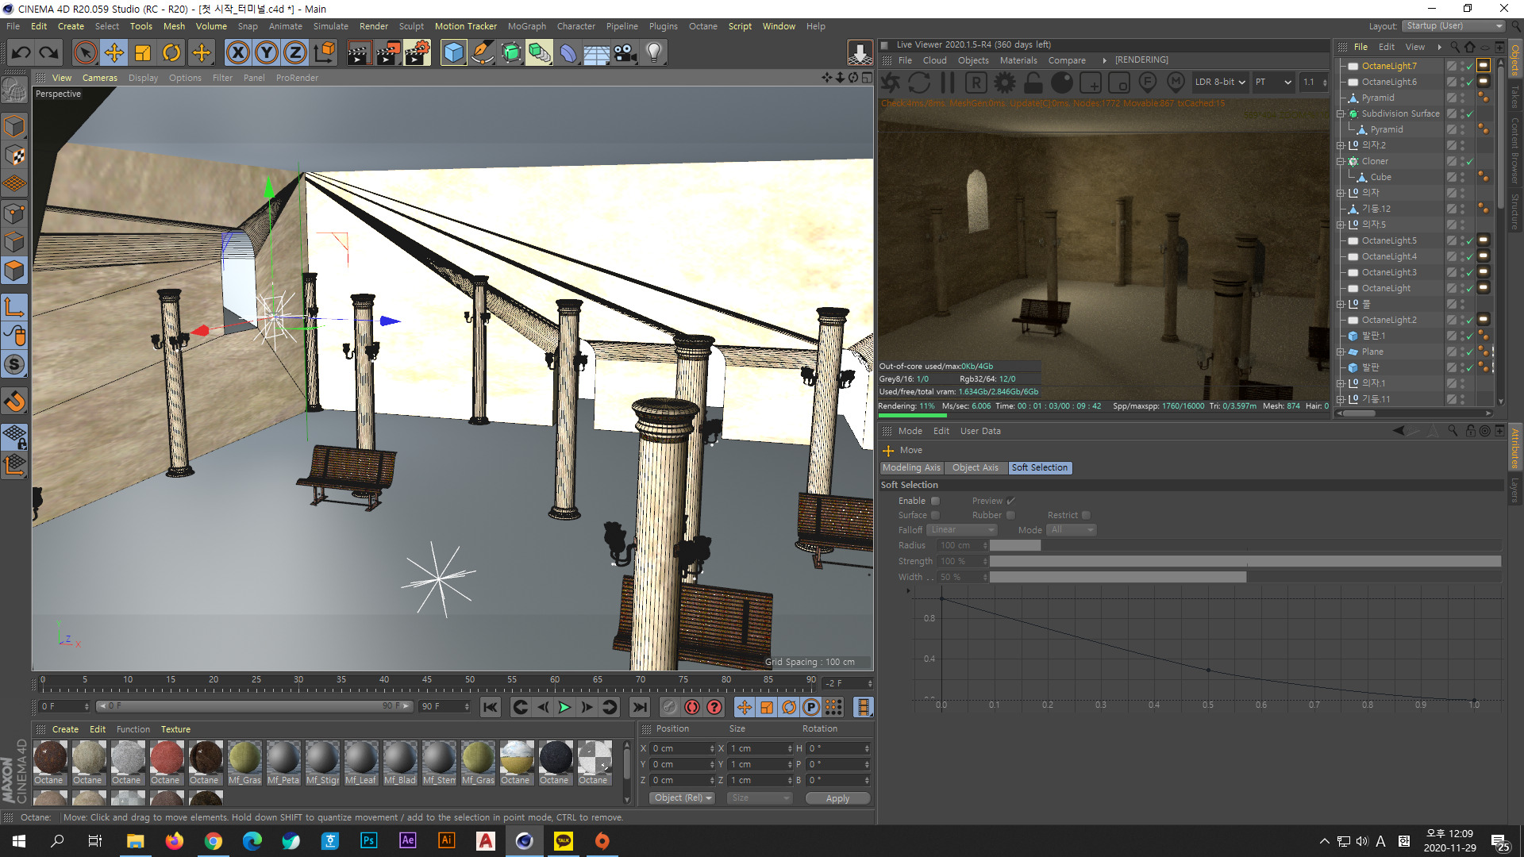Add a Light object
The width and height of the screenshot is (1524, 857).
pyautogui.click(x=654, y=53)
